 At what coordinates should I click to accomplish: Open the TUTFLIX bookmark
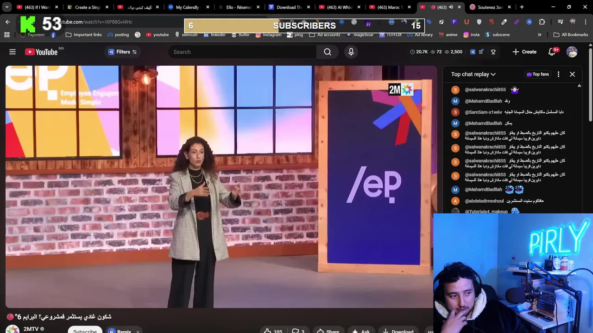point(390,35)
